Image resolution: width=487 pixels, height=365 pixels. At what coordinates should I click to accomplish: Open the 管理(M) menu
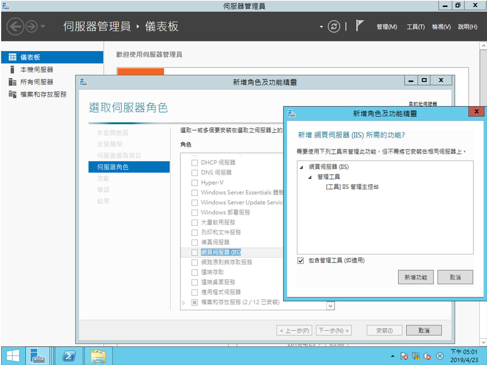click(387, 27)
